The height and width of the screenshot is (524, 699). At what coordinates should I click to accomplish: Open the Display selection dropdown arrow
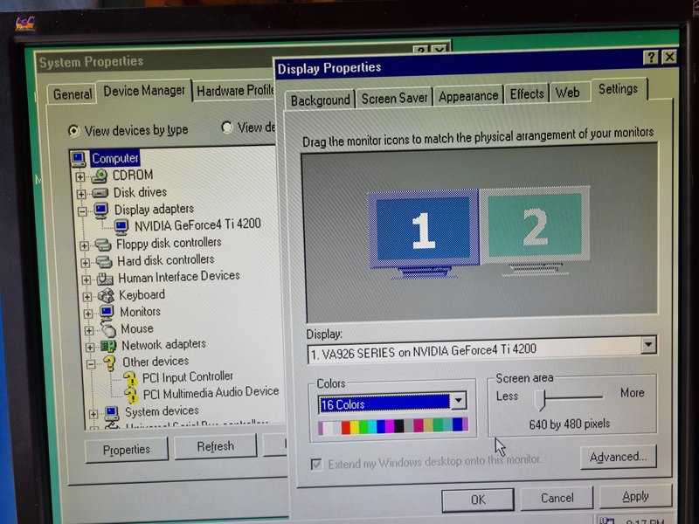pyautogui.click(x=648, y=345)
